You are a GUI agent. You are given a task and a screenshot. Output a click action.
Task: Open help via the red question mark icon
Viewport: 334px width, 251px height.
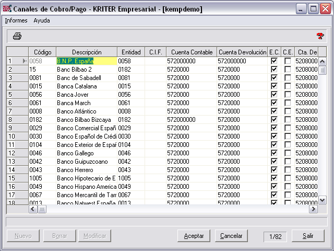click(320, 36)
